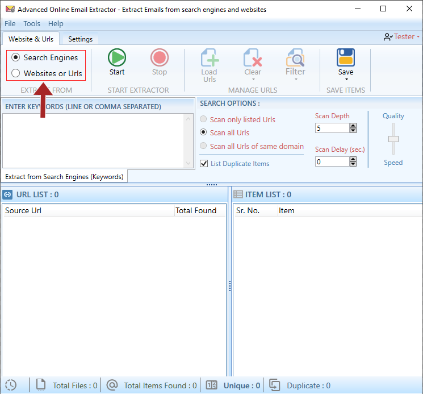Click the Save floppy disk icon
423x394 pixels.
[x=346, y=57]
